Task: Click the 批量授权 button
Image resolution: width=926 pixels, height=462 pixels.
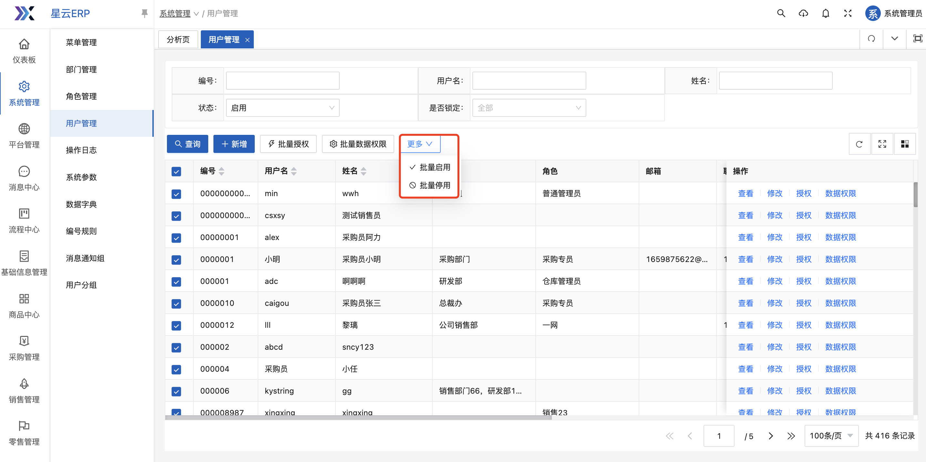Action: (288, 144)
